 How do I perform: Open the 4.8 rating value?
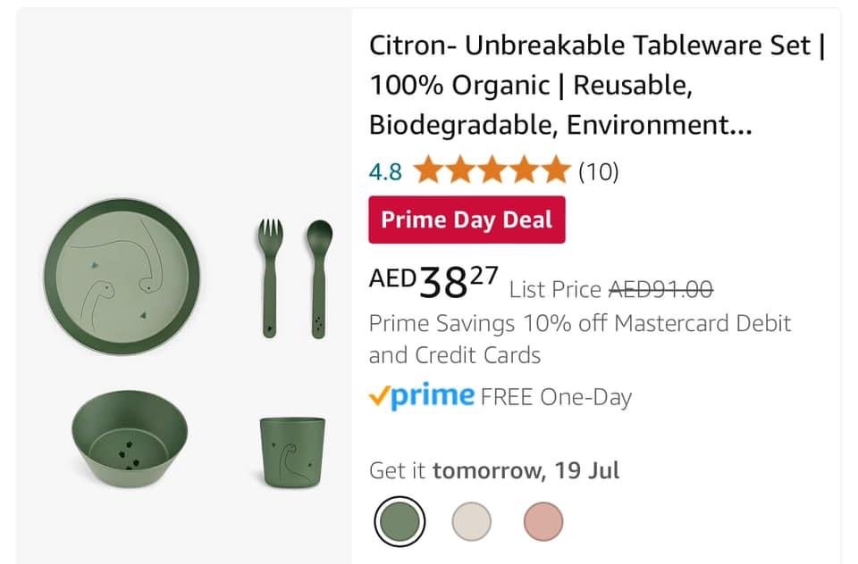[385, 171]
